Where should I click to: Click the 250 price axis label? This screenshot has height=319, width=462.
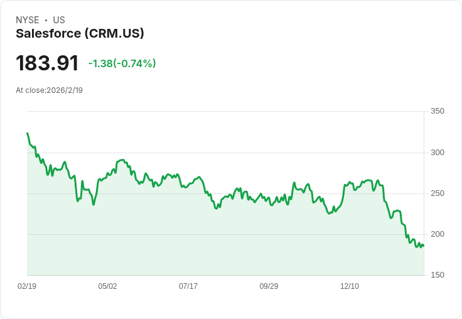click(x=438, y=193)
